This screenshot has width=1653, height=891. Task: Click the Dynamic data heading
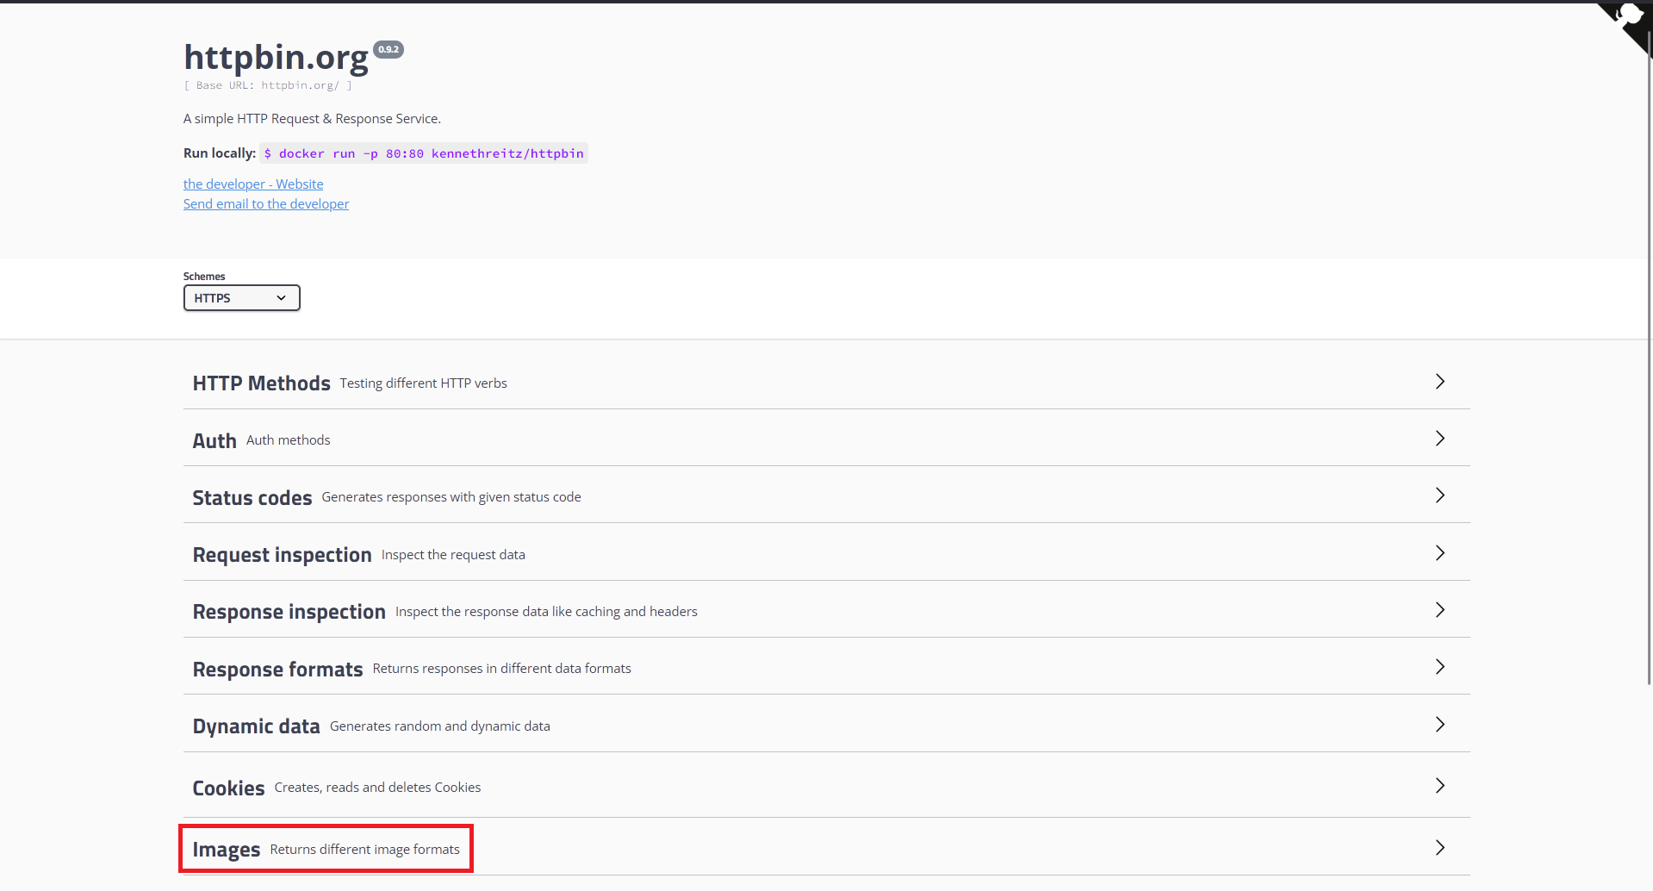pos(256,726)
